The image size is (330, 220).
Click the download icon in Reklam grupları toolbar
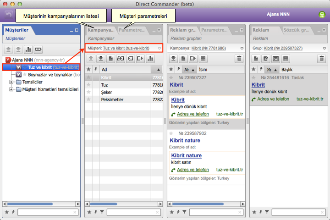173,59
